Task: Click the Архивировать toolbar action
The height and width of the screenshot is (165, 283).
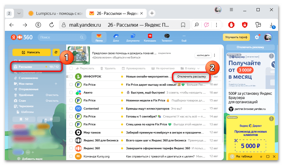Action: [x=134, y=68]
